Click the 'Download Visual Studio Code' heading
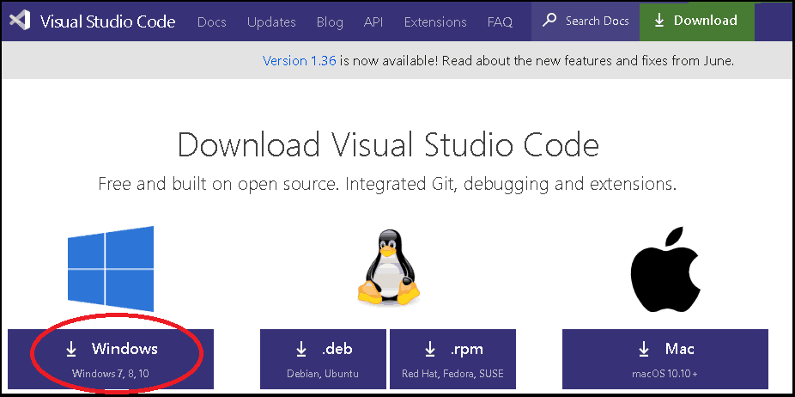This screenshot has width=795, height=397. (388, 144)
